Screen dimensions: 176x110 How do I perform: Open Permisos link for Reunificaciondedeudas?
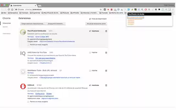pyautogui.click(x=31, y=37)
